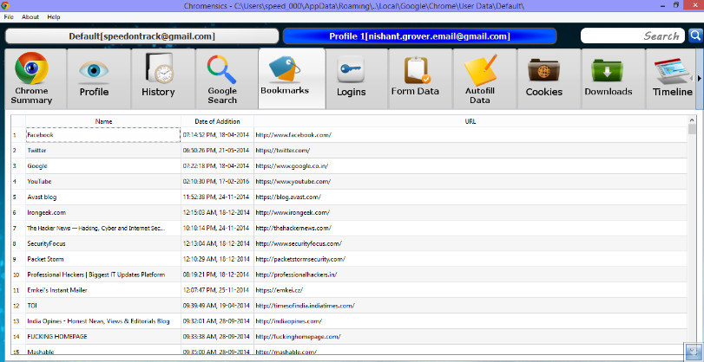Viewport: 704px width, 362px height.
Task: Select The Hacker News bookmark name
Action: click(x=103, y=228)
